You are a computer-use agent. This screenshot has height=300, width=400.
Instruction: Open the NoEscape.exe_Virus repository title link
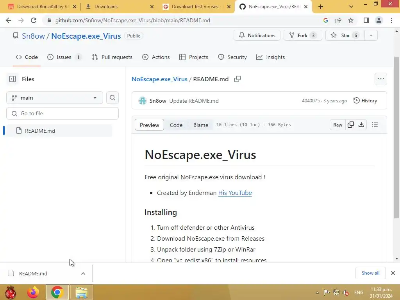[x=86, y=36]
